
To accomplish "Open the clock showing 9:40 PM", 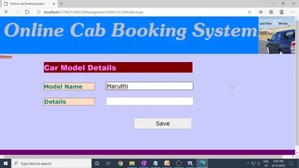I will pyautogui.click(x=278, y=163).
